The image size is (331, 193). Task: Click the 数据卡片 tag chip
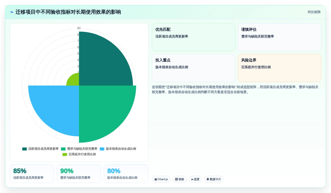(x=214, y=179)
